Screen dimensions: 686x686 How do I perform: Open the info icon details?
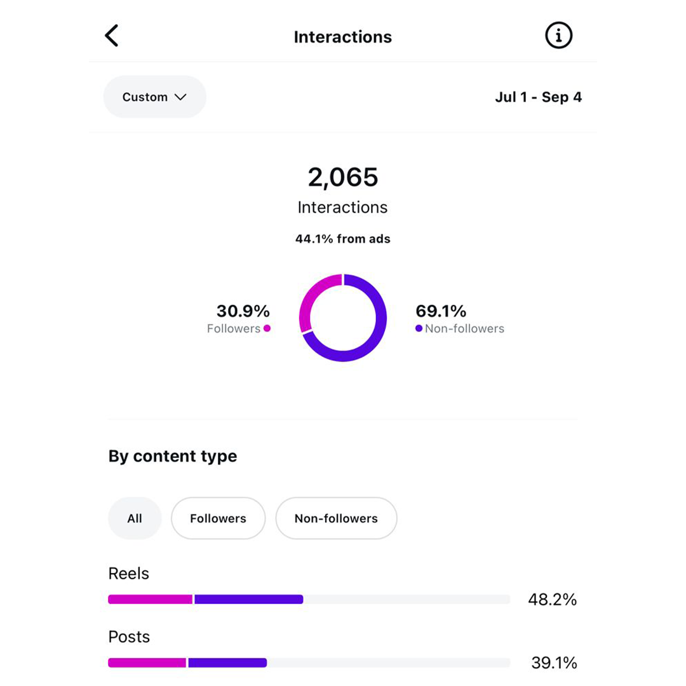[558, 36]
